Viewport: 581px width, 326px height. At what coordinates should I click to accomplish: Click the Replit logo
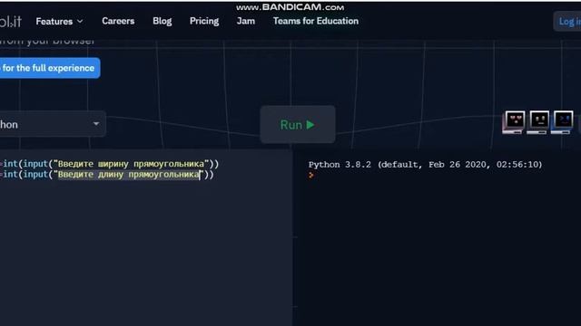click(10, 22)
